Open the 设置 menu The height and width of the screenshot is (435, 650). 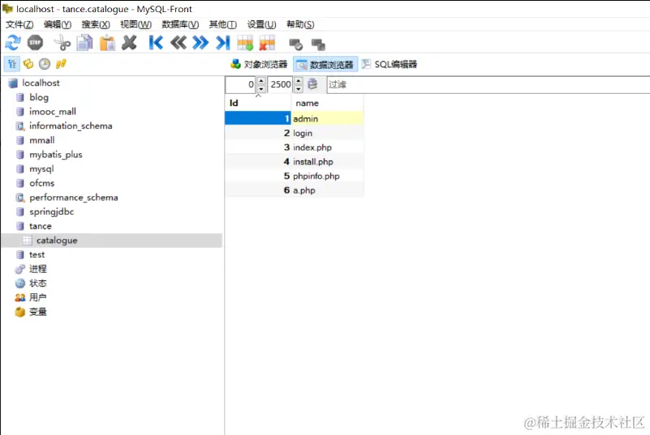pyautogui.click(x=261, y=24)
